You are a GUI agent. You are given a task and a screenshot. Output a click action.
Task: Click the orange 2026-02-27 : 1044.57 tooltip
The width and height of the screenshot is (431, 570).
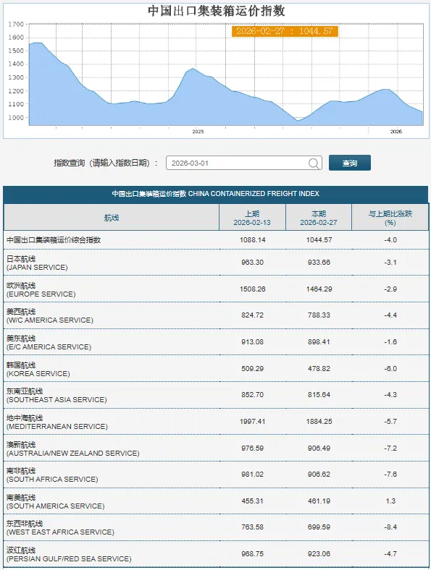285,31
